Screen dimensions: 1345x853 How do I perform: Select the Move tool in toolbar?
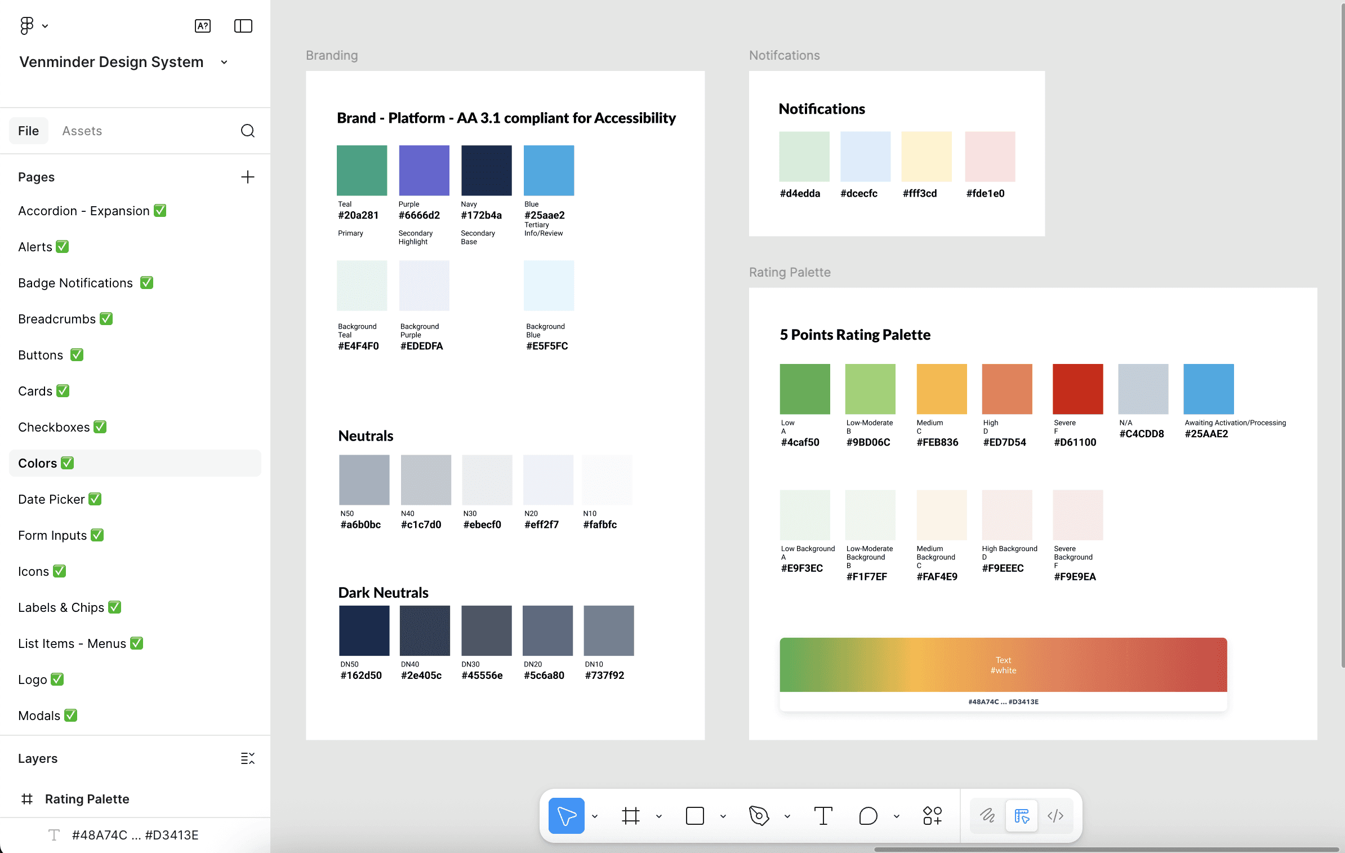(566, 815)
